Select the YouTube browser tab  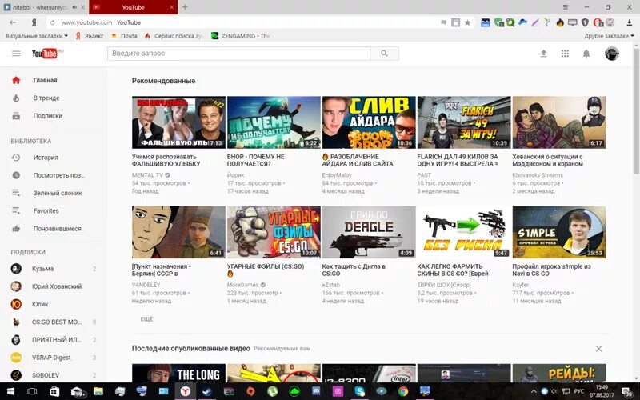click(133, 7)
